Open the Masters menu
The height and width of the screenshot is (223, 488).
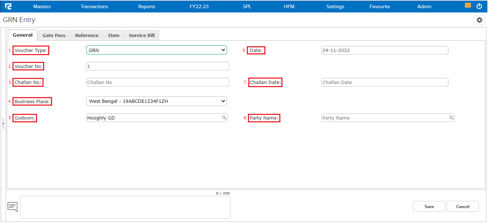tap(42, 6)
